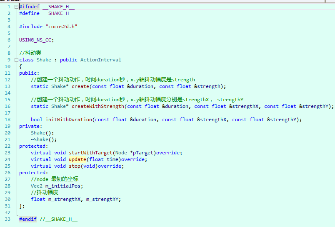Image resolution: width=335 pixels, height=227 pixels.
Task: Click the strengthY word in line 15 comment
Action: [230, 100]
